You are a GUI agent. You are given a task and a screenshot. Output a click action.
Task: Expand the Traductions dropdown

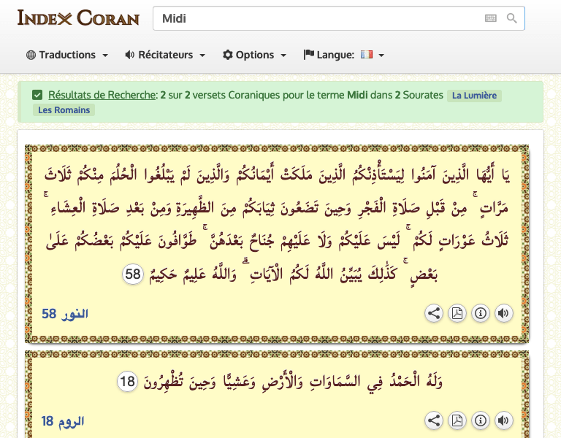[x=67, y=55]
